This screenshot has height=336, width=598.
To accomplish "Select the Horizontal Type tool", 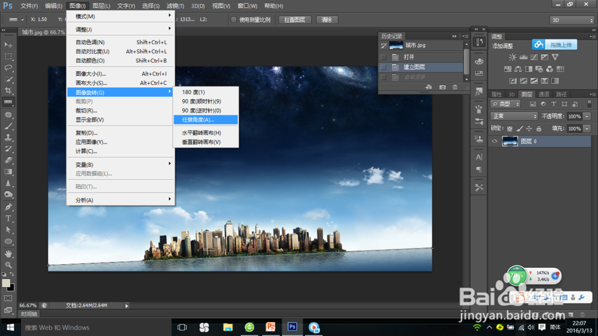I will 8,219.
